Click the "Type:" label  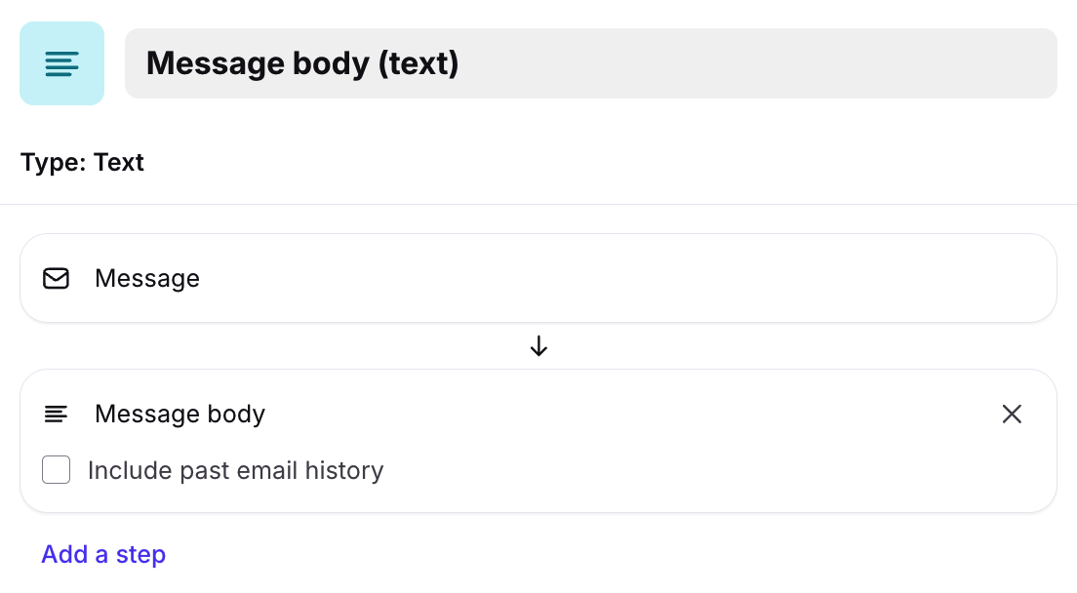(x=54, y=162)
